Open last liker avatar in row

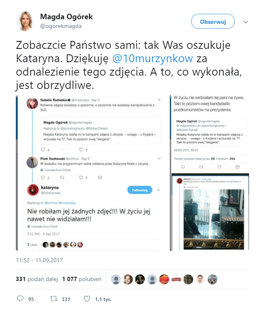[212, 279]
